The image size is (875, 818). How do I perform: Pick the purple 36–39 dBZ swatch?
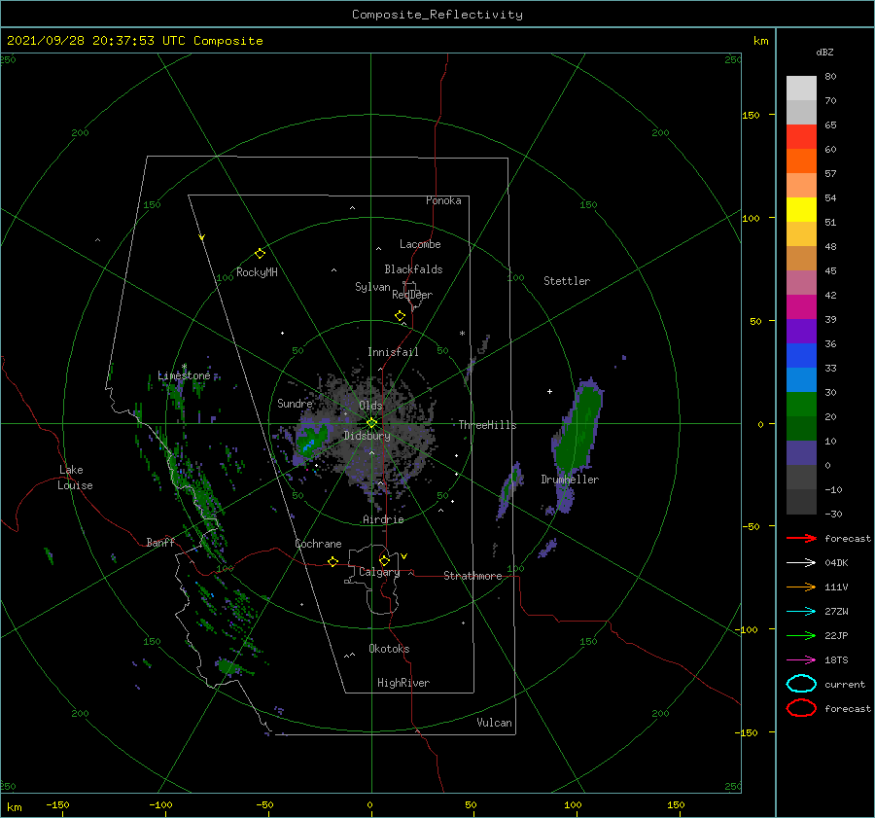click(801, 331)
